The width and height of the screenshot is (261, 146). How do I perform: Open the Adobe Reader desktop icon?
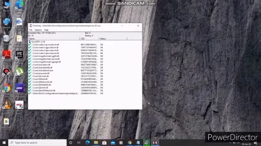[7, 55]
